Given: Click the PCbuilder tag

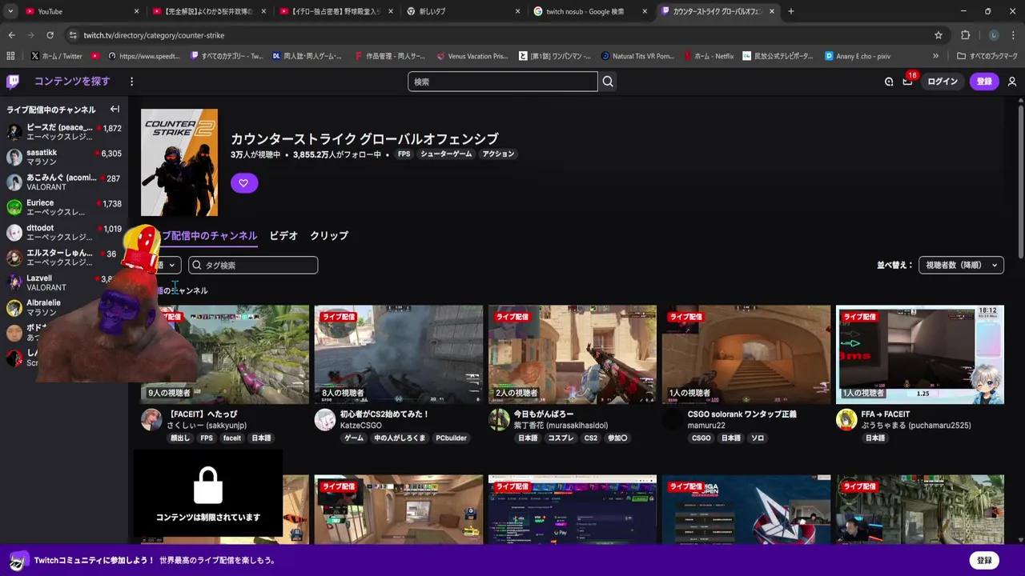Looking at the screenshot, I should coord(451,438).
